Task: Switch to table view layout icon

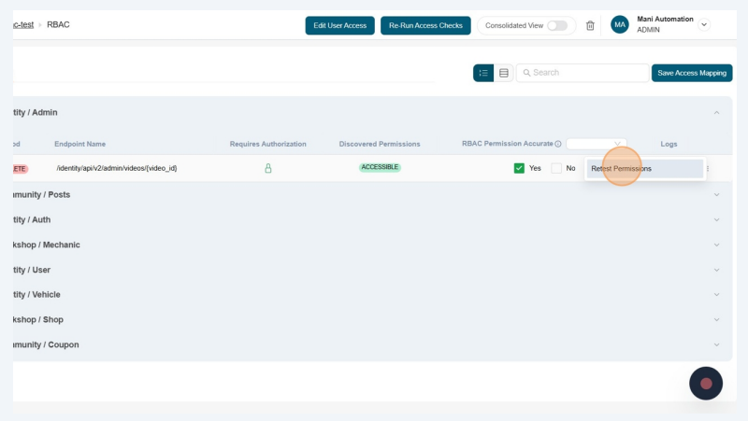Action: pyautogui.click(x=504, y=73)
